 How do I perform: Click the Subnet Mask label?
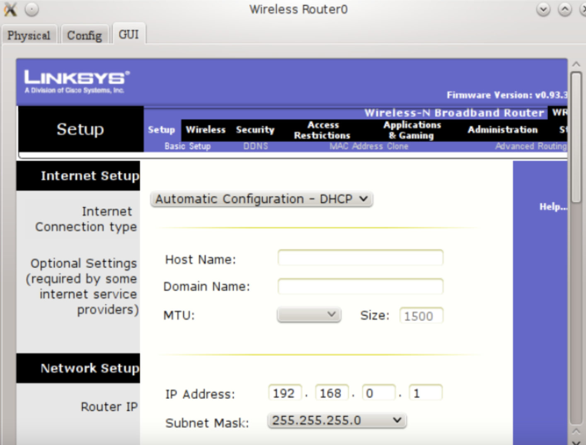207,423
